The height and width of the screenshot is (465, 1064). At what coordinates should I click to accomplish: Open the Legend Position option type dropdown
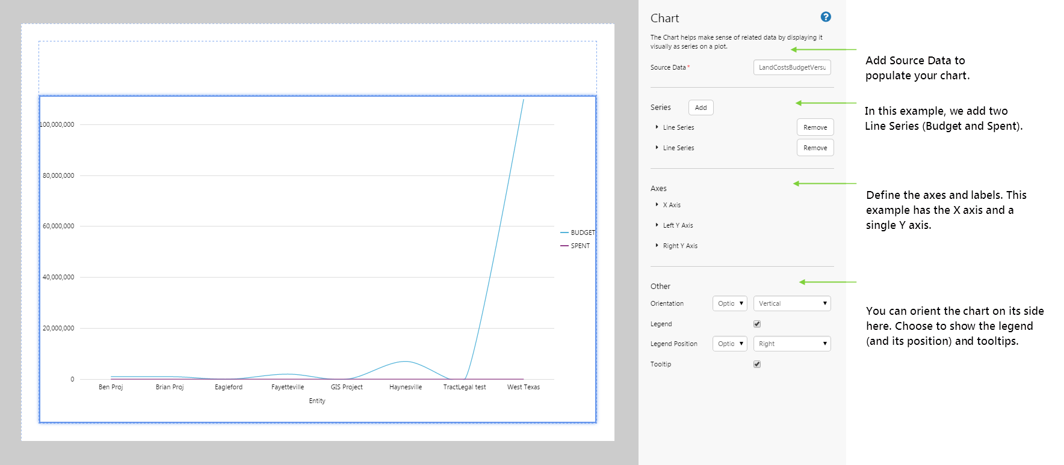(729, 344)
